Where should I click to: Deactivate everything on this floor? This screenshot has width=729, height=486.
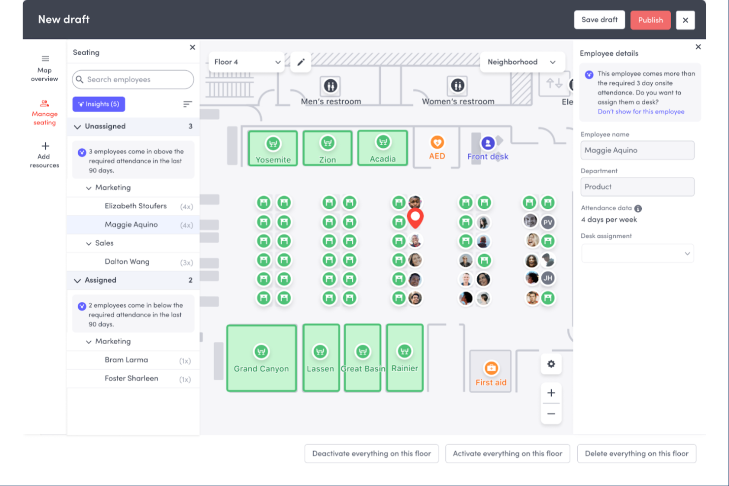[371, 454]
